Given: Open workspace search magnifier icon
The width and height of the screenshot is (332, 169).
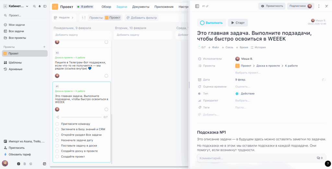Looking at the screenshot, I should 34,6.
